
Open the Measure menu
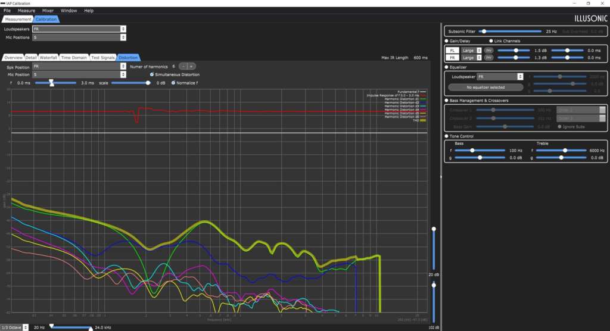(x=26, y=11)
